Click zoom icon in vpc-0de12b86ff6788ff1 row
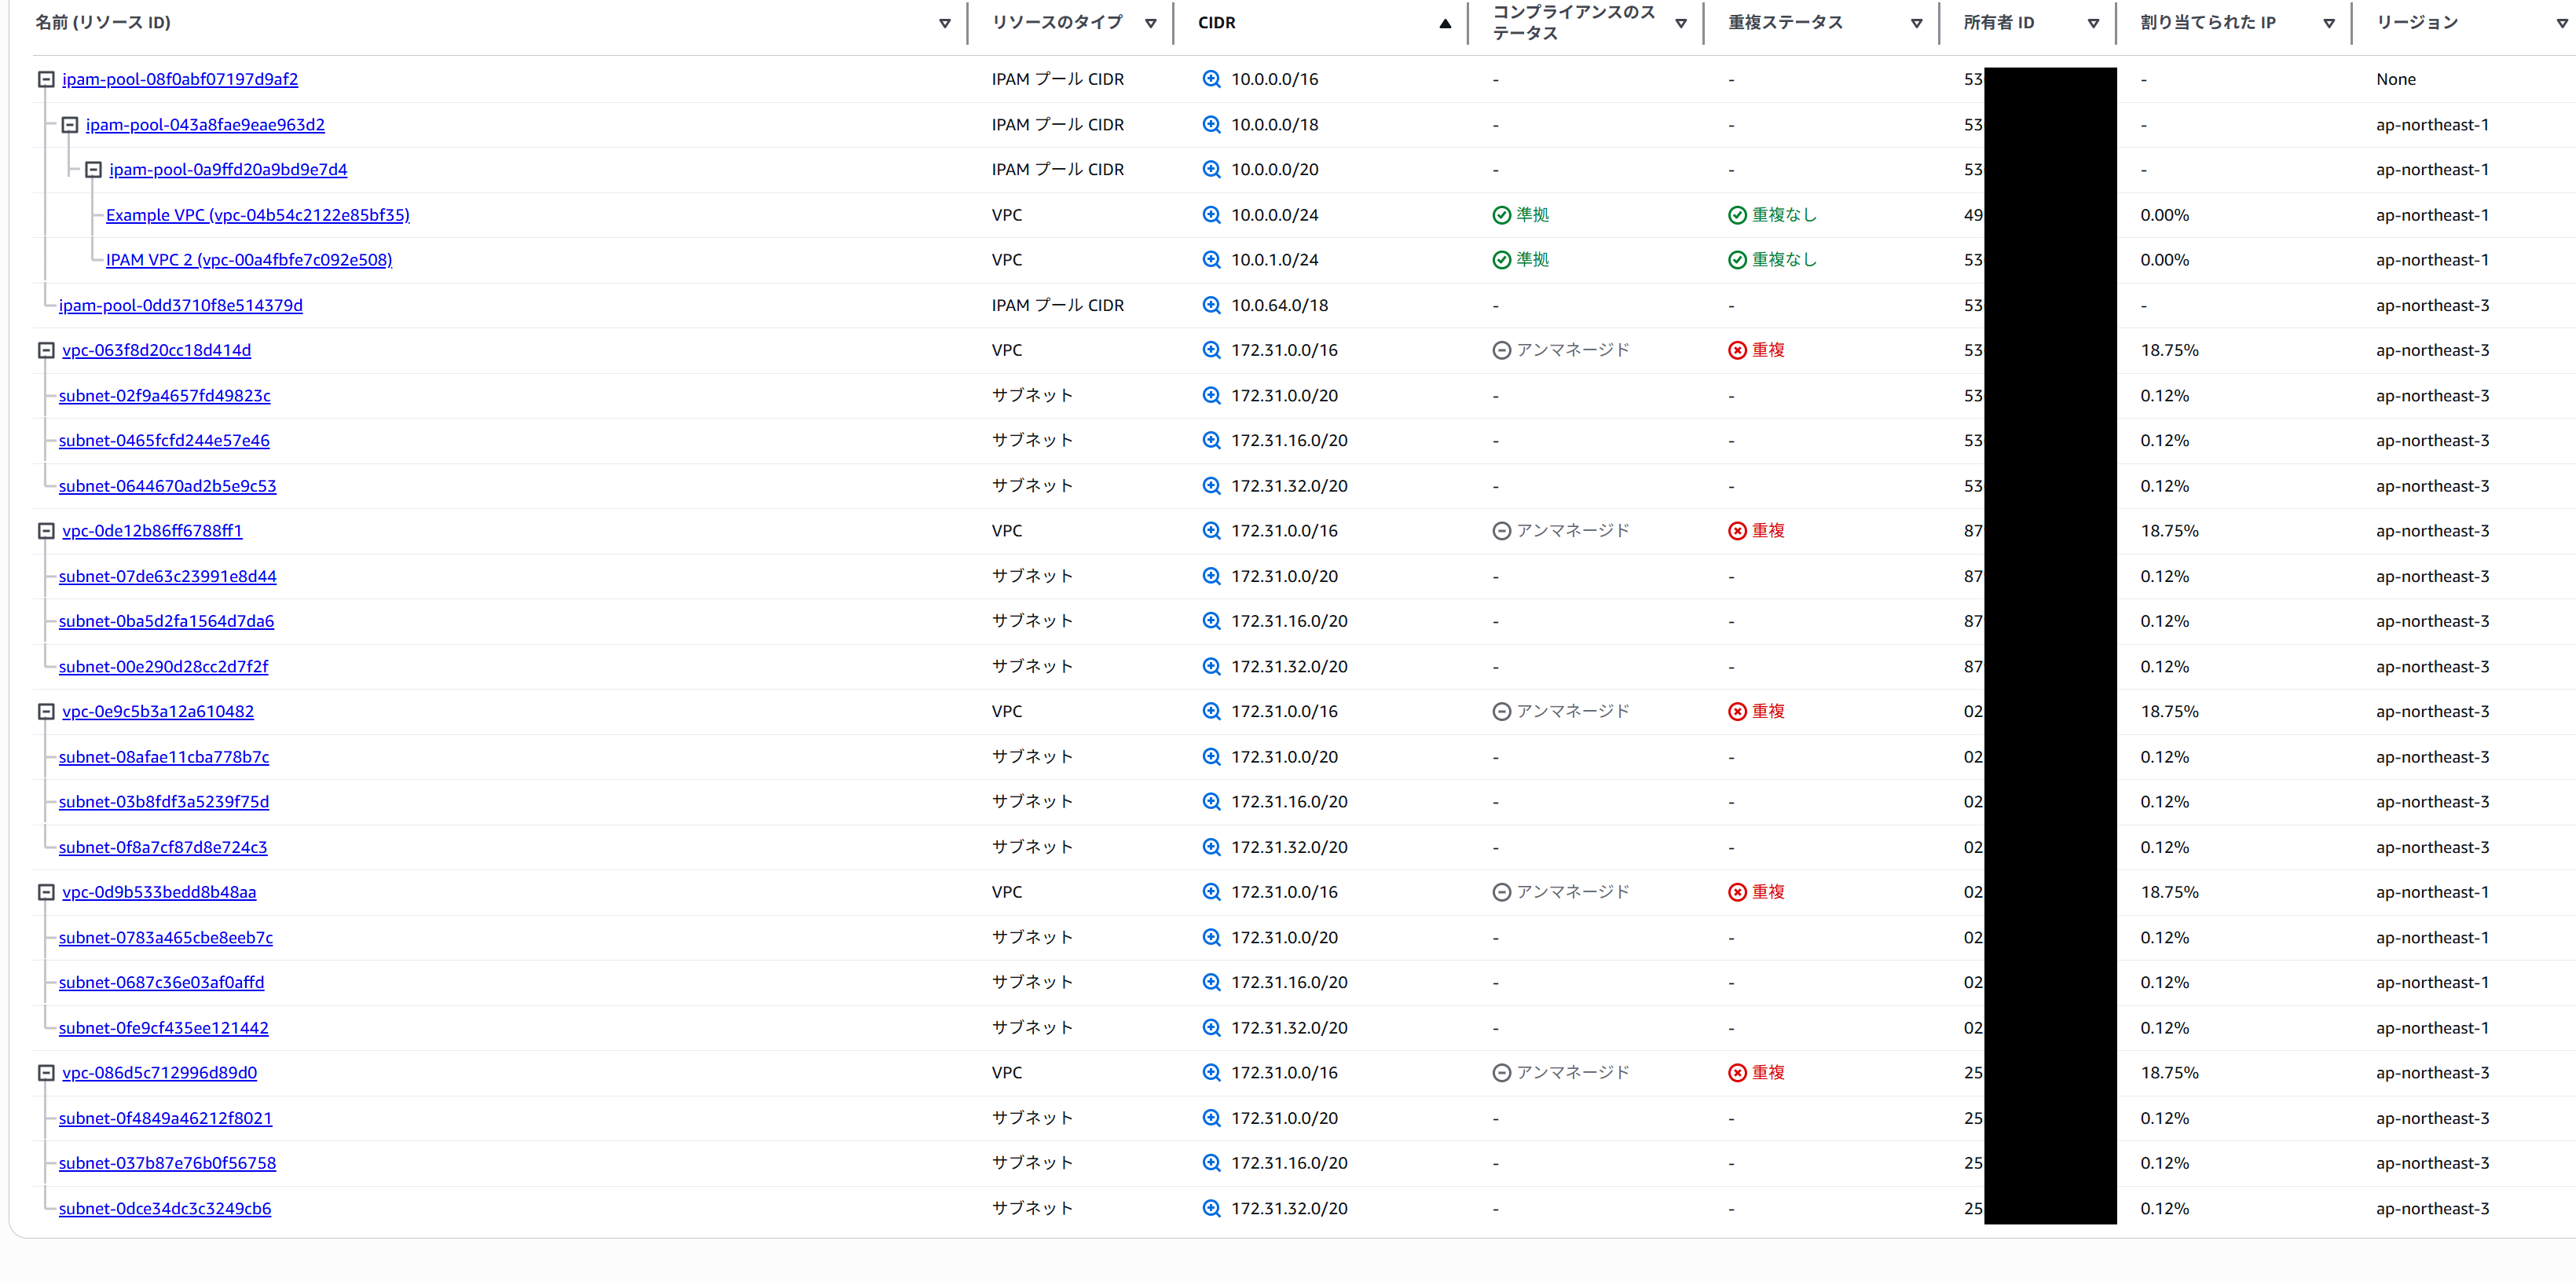Viewport: 2576px width, 1281px height. 1211,531
